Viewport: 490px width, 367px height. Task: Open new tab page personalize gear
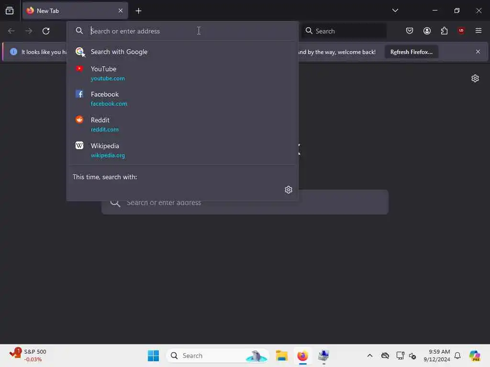tap(475, 78)
